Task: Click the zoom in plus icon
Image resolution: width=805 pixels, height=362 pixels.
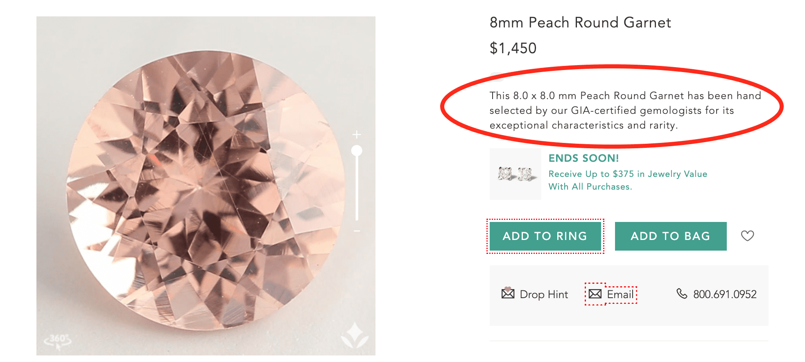Action: coord(357,135)
